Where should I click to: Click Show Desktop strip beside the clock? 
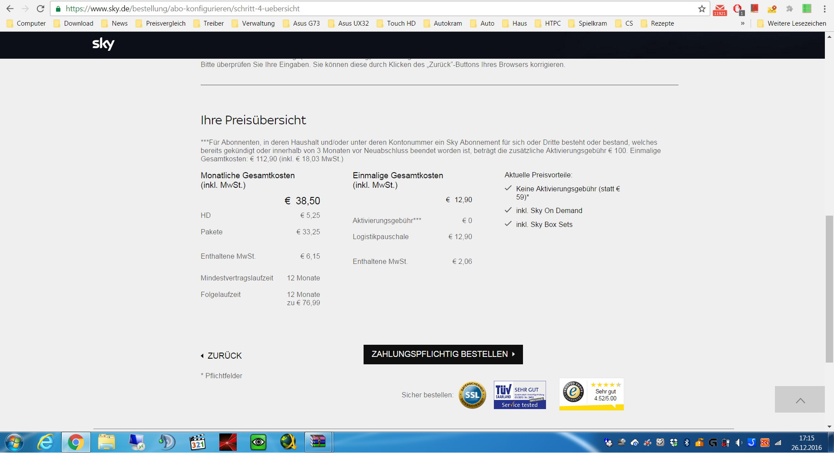(x=831, y=443)
